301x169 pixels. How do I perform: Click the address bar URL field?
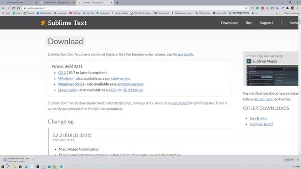click(x=135, y=8)
